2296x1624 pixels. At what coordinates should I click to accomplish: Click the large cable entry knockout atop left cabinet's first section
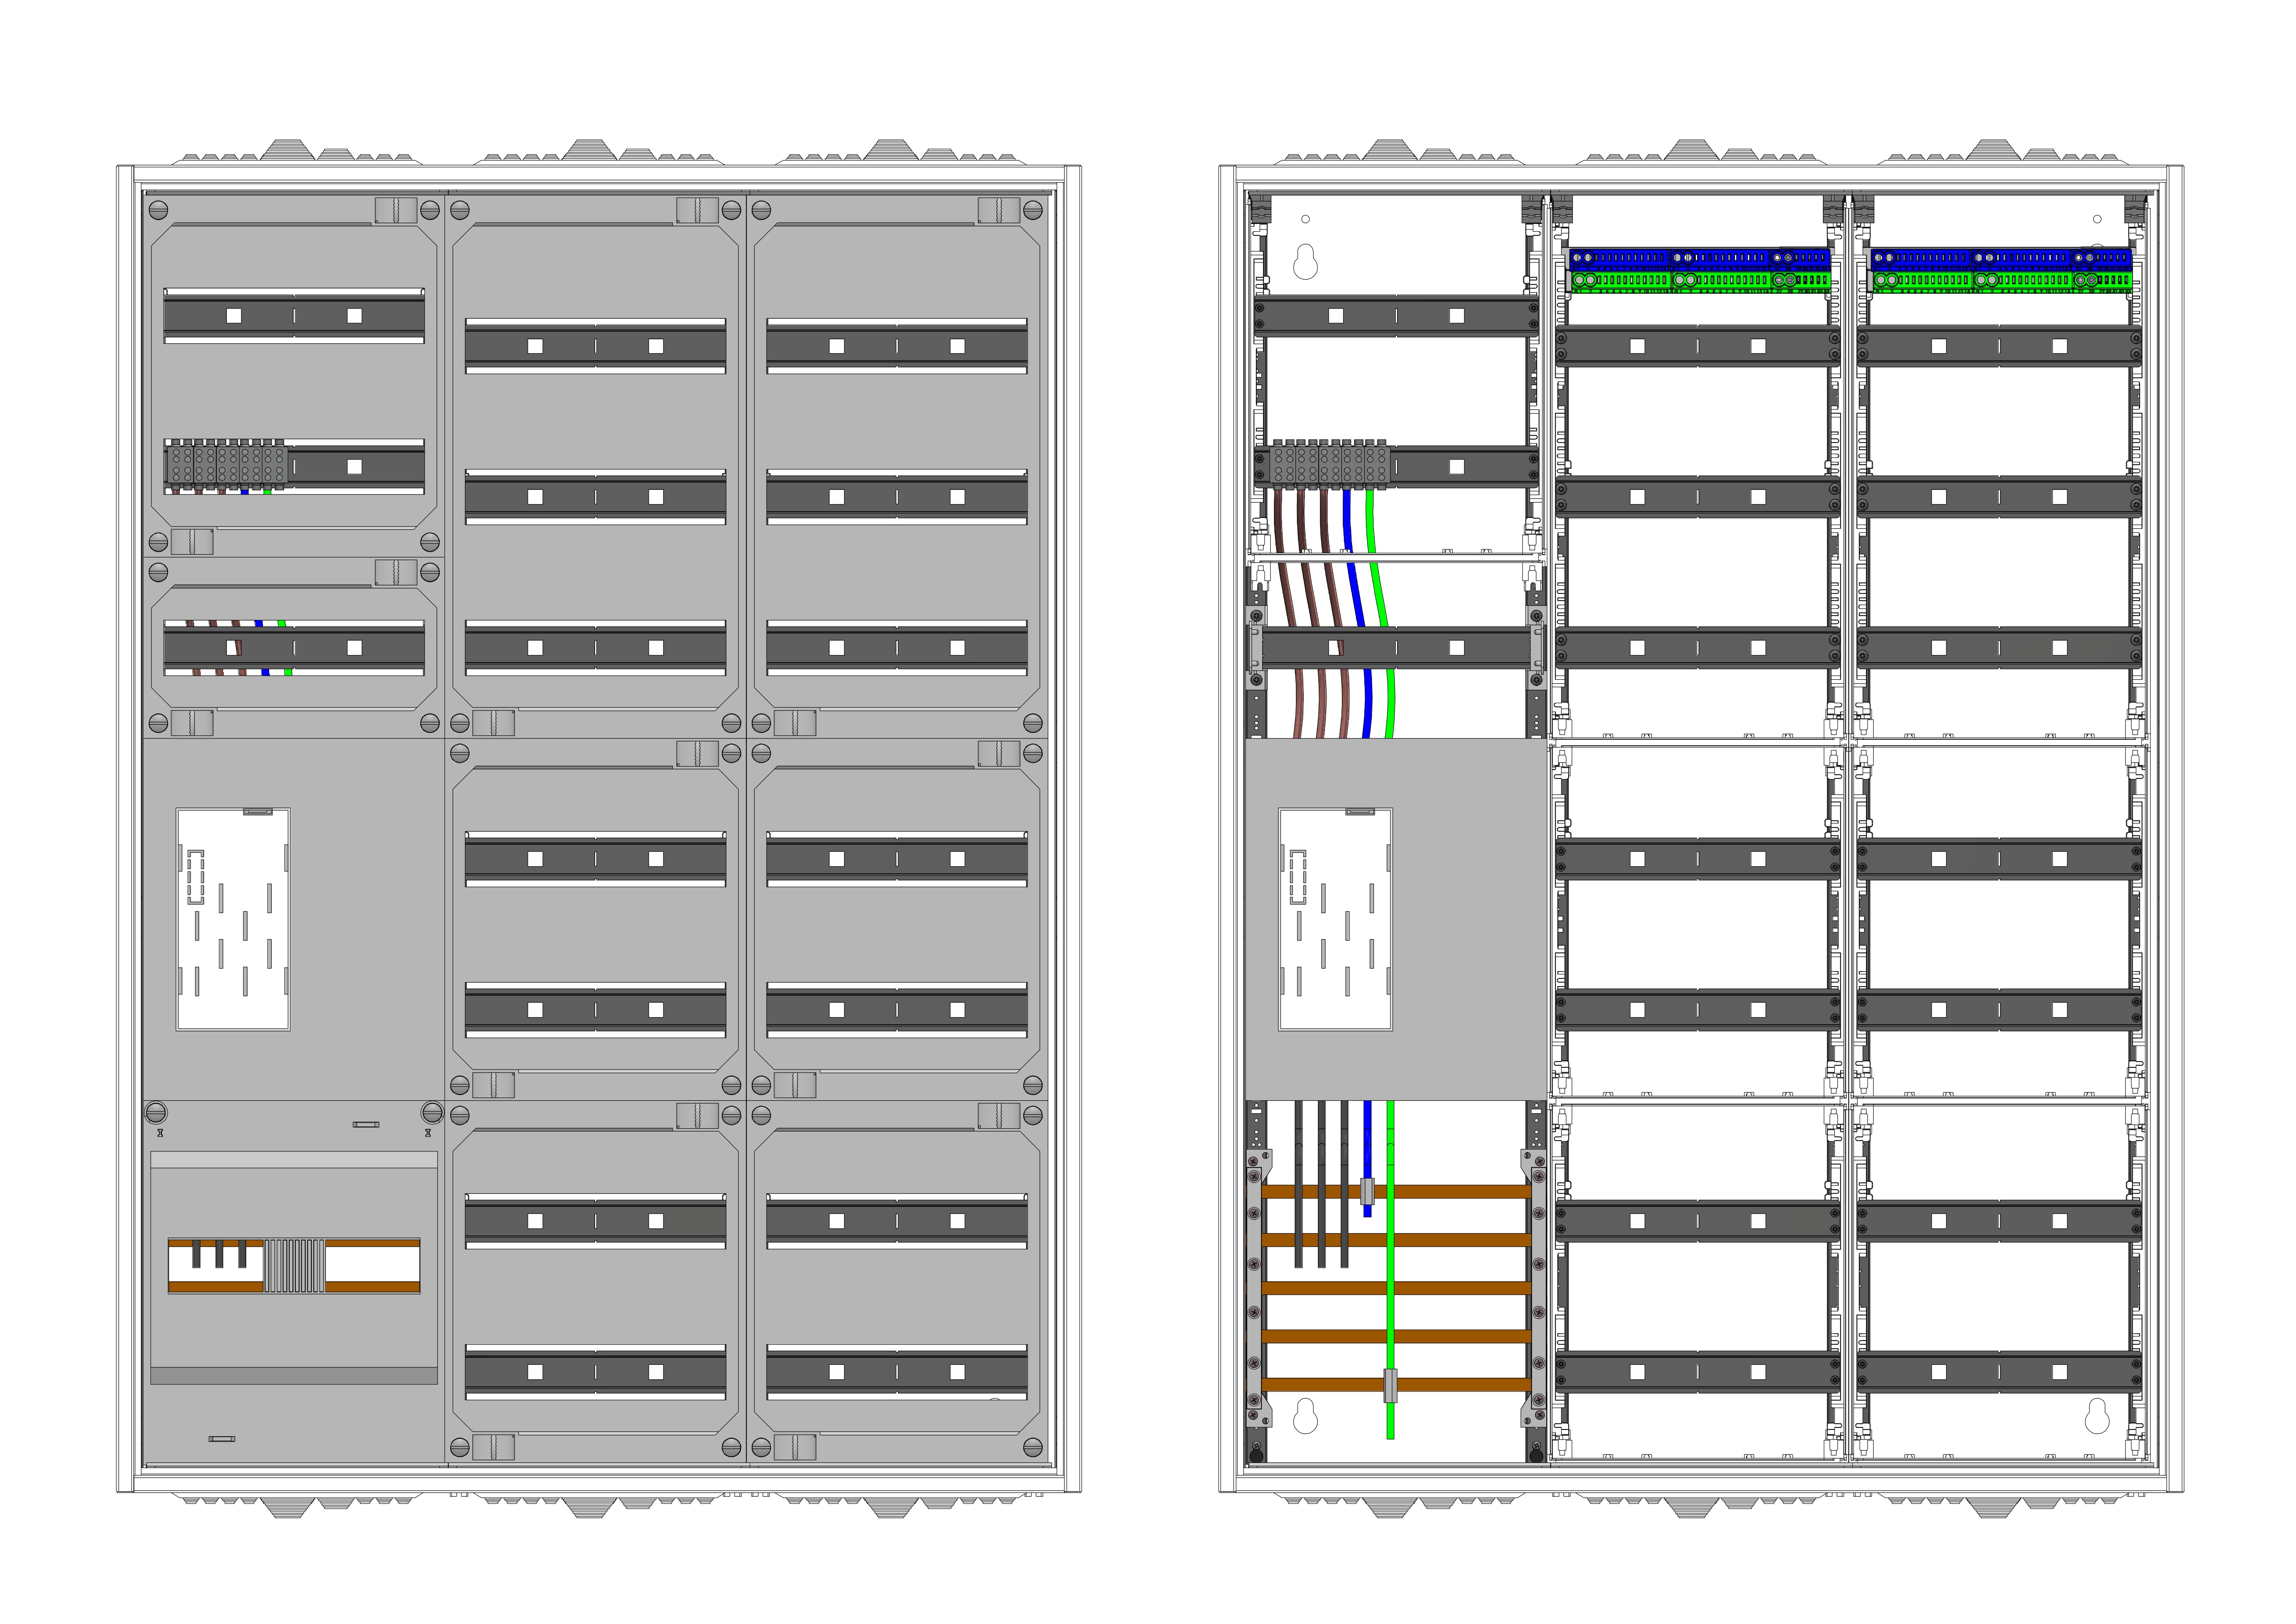[288, 151]
